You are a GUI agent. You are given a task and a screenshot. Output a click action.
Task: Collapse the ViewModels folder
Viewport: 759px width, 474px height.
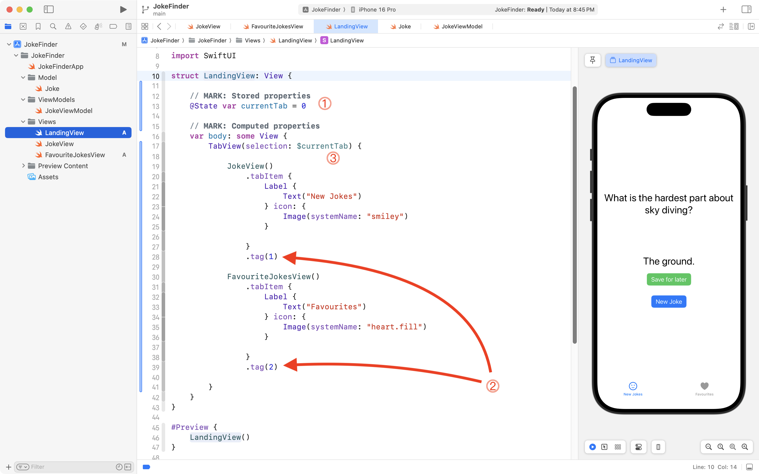click(x=23, y=100)
